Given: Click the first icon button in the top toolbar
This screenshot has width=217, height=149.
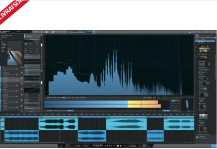Looking at the screenshot, I should coord(37,32).
